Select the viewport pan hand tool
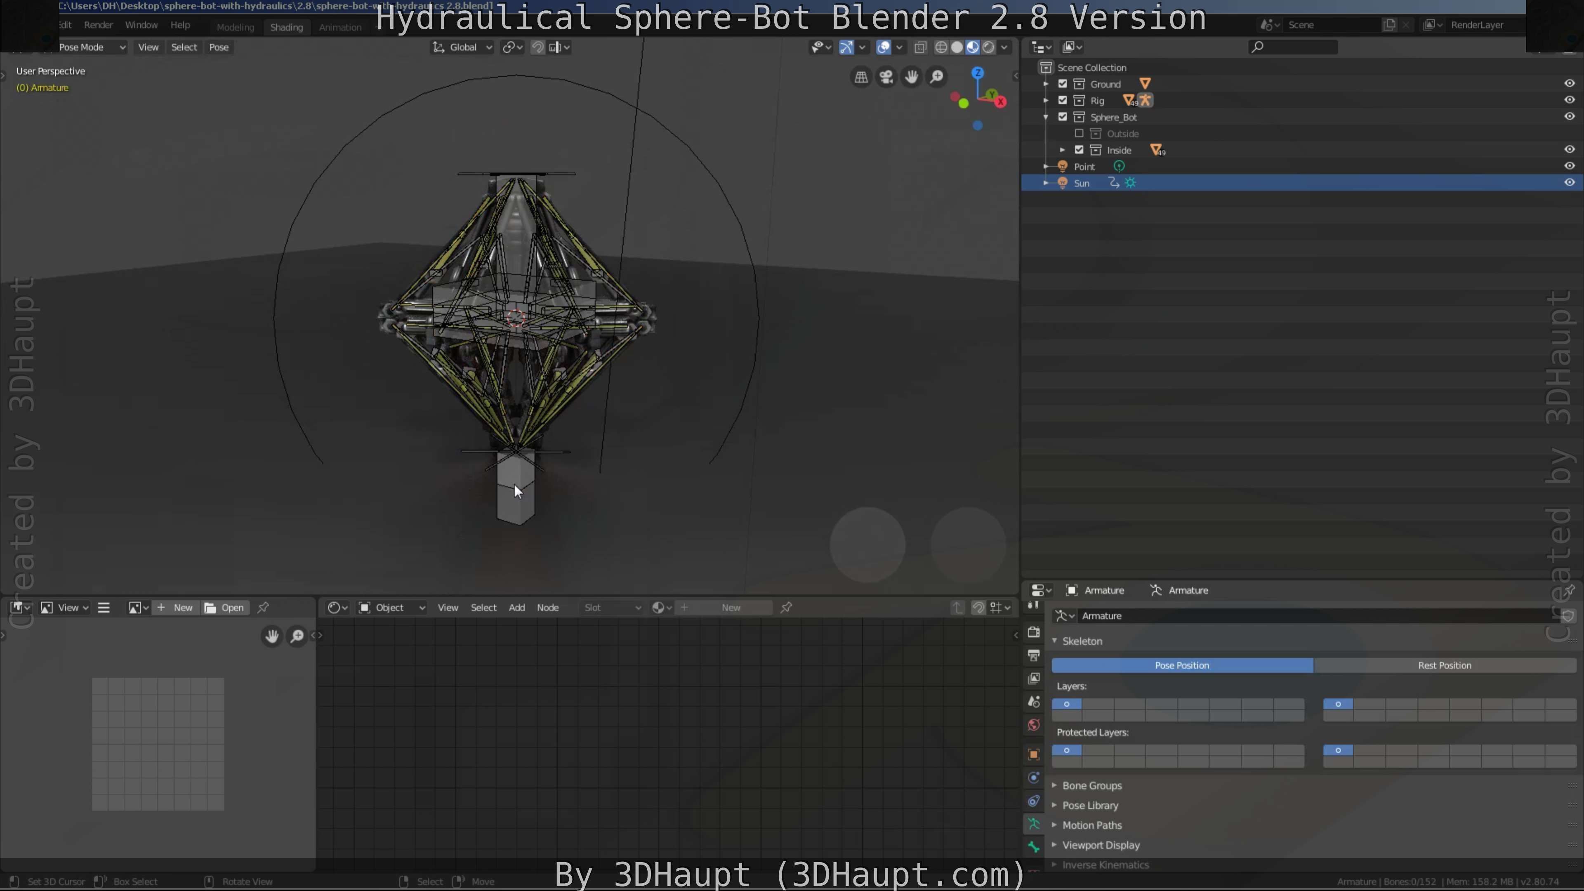 pyautogui.click(x=911, y=77)
